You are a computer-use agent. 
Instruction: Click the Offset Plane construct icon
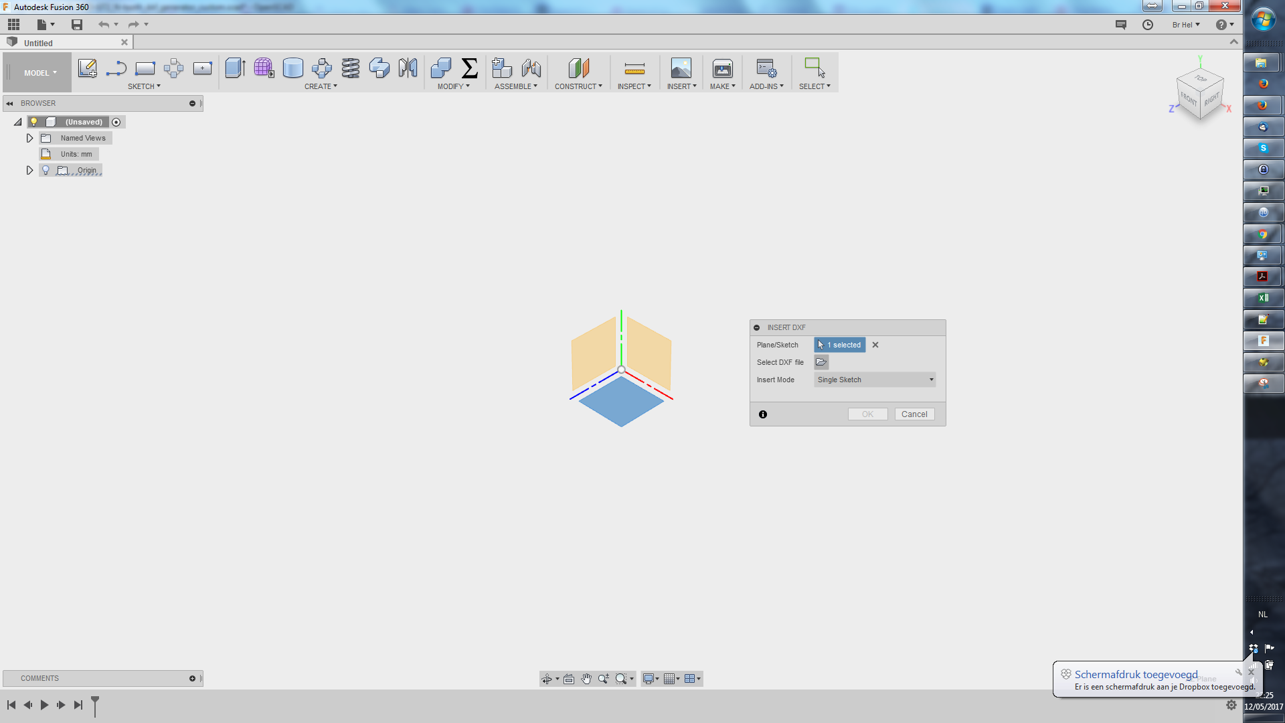tap(578, 68)
